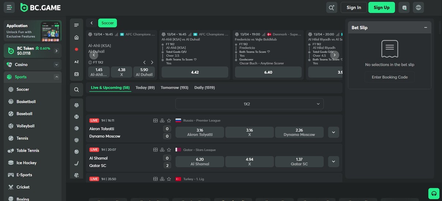The height and width of the screenshot is (201, 442).
Task: Click the green Sign Up button
Action: coord(381,8)
